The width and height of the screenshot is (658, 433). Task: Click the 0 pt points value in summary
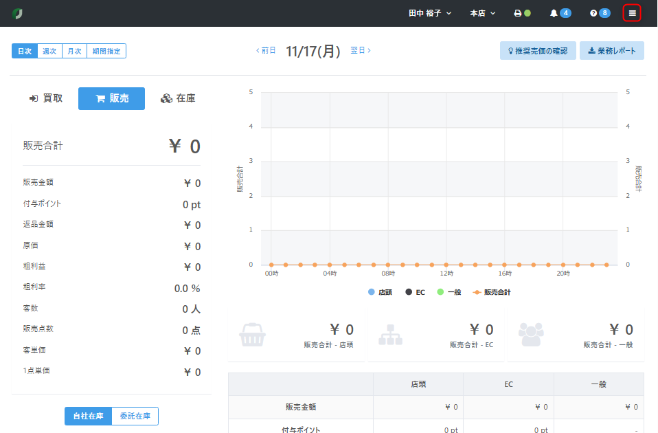click(192, 205)
